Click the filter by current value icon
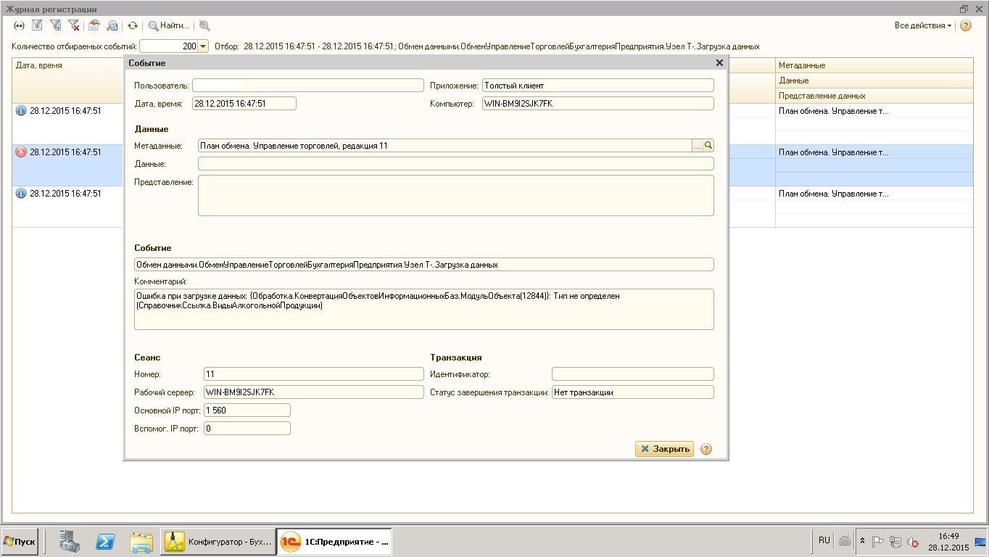Screen dimensions: 989x557 [x=55, y=25]
